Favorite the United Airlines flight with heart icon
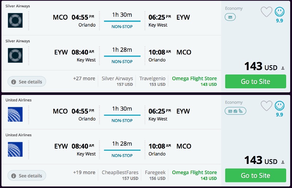Viewport: 292px width, 188px height. coord(266,106)
